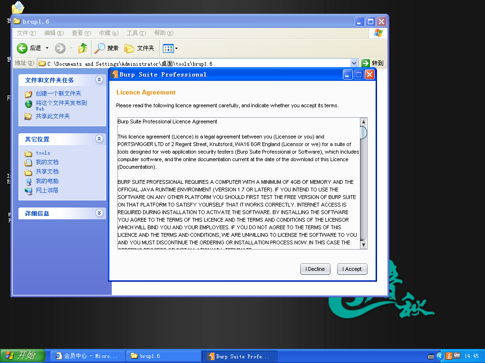Click the scroll down arrow of licence text

tap(364, 245)
